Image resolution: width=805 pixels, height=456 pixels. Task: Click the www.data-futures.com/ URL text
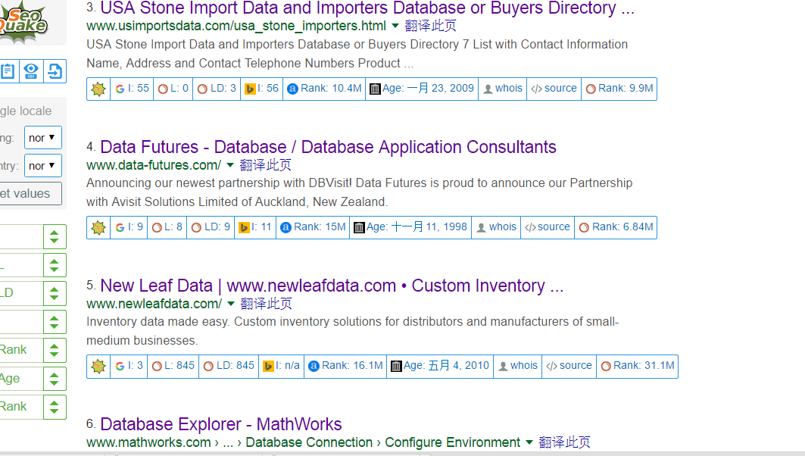[154, 165]
